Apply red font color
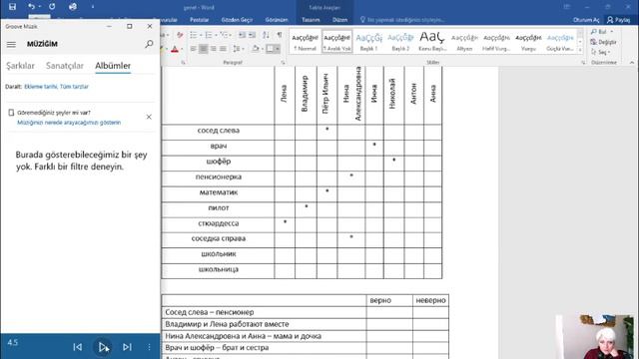This screenshot has height=359, width=639. click(175, 49)
